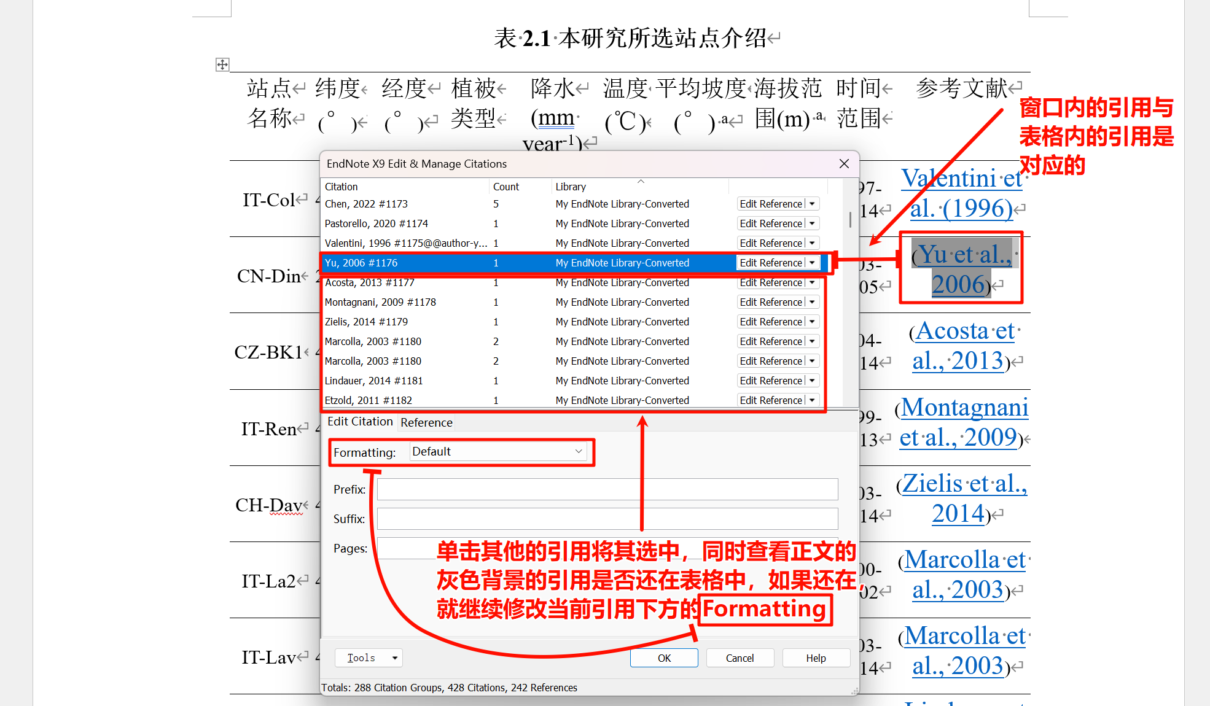Image resolution: width=1210 pixels, height=706 pixels.
Task: Click the Prefix input field
Action: pyautogui.click(x=607, y=489)
